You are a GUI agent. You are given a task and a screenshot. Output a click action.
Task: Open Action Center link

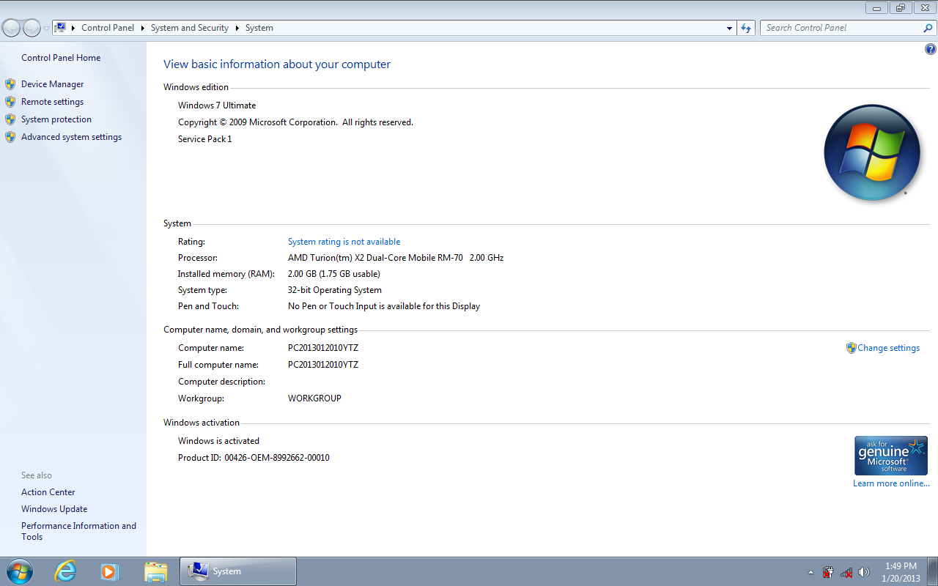(48, 492)
